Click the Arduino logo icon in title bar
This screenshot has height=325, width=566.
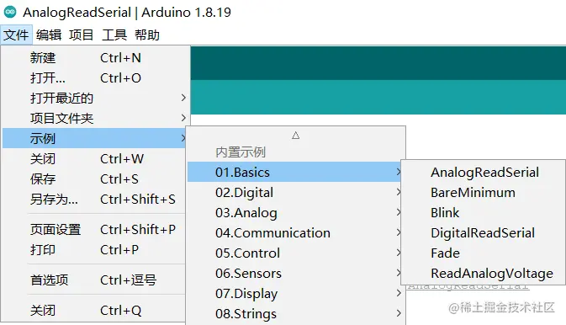10,12
